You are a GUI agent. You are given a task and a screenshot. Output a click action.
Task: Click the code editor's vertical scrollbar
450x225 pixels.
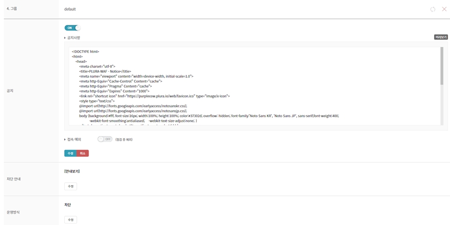pos(442,66)
